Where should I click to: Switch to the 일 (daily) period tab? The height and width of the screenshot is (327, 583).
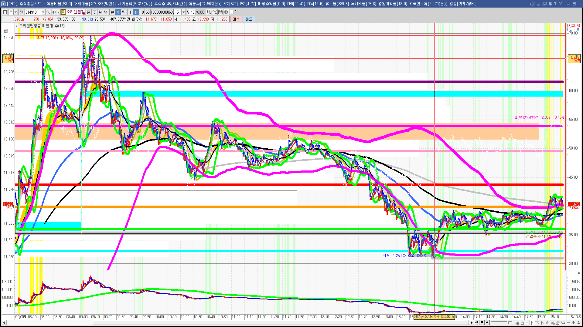tap(88, 12)
